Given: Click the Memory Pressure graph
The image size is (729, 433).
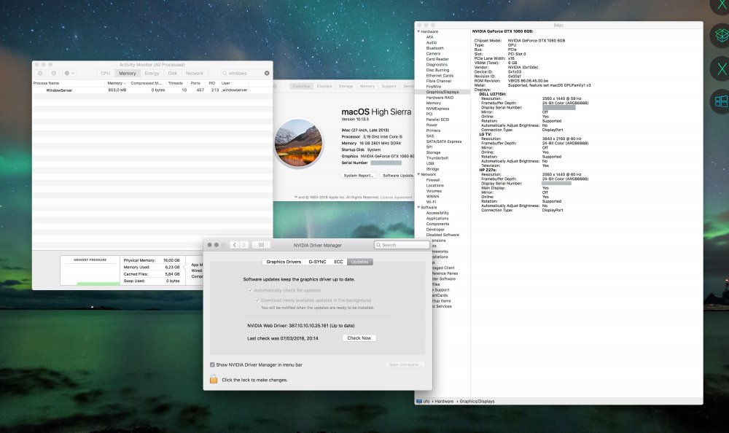Looking at the screenshot, I should pos(90,272).
